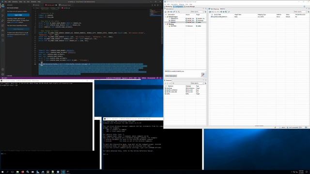Open the Windows Start menu
310x174 pixels.
[2, 172]
